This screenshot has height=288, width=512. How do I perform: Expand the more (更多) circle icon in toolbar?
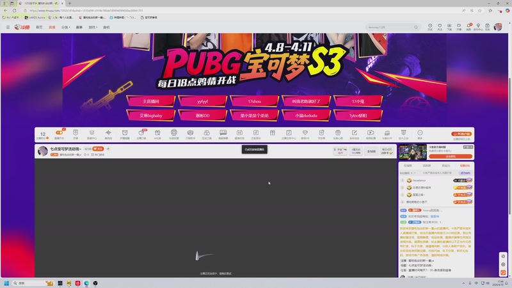(x=420, y=134)
